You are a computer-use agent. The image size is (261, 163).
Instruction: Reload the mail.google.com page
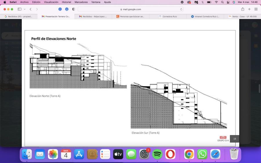coord(181,9)
